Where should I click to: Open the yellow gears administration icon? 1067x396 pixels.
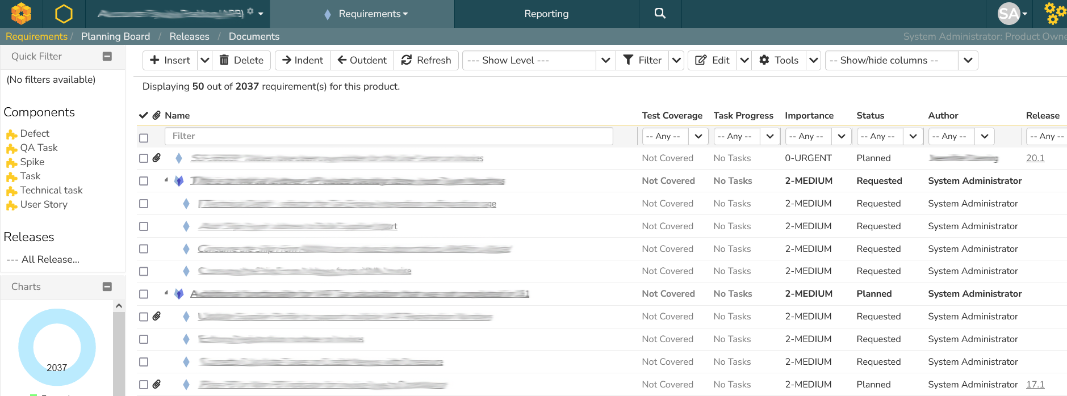tap(1054, 14)
